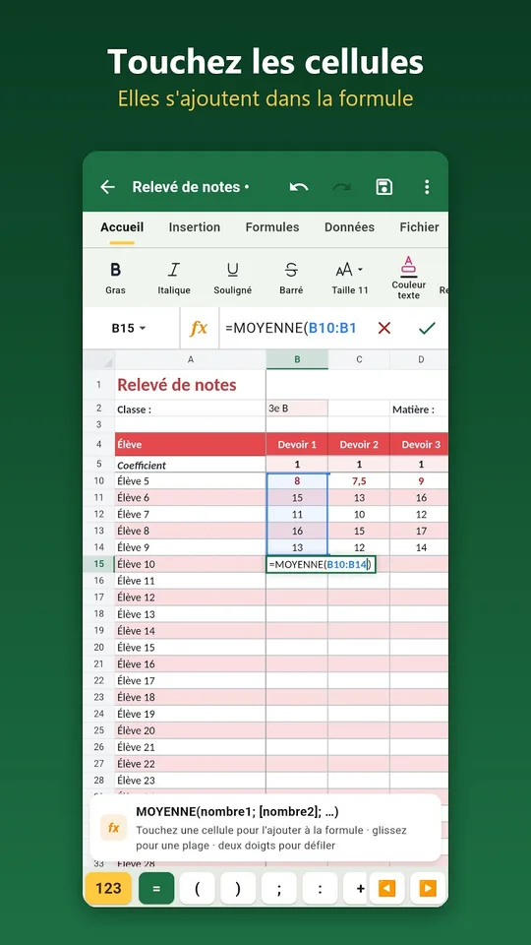The width and height of the screenshot is (531, 945).
Task: Switch to Insertion tab
Action: [195, 227]
